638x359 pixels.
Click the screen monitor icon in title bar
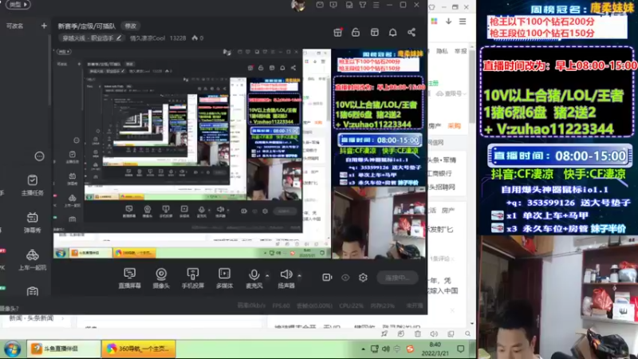coord(333,5)
